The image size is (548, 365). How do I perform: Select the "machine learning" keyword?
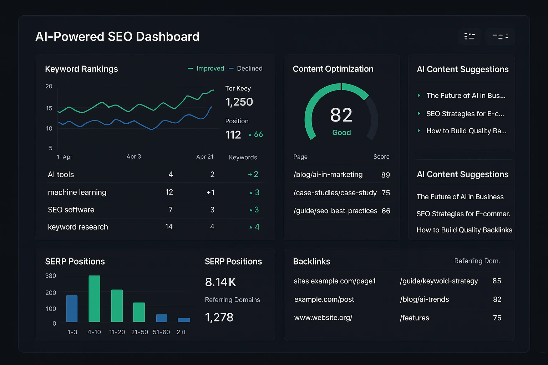[x=77, y=192]
